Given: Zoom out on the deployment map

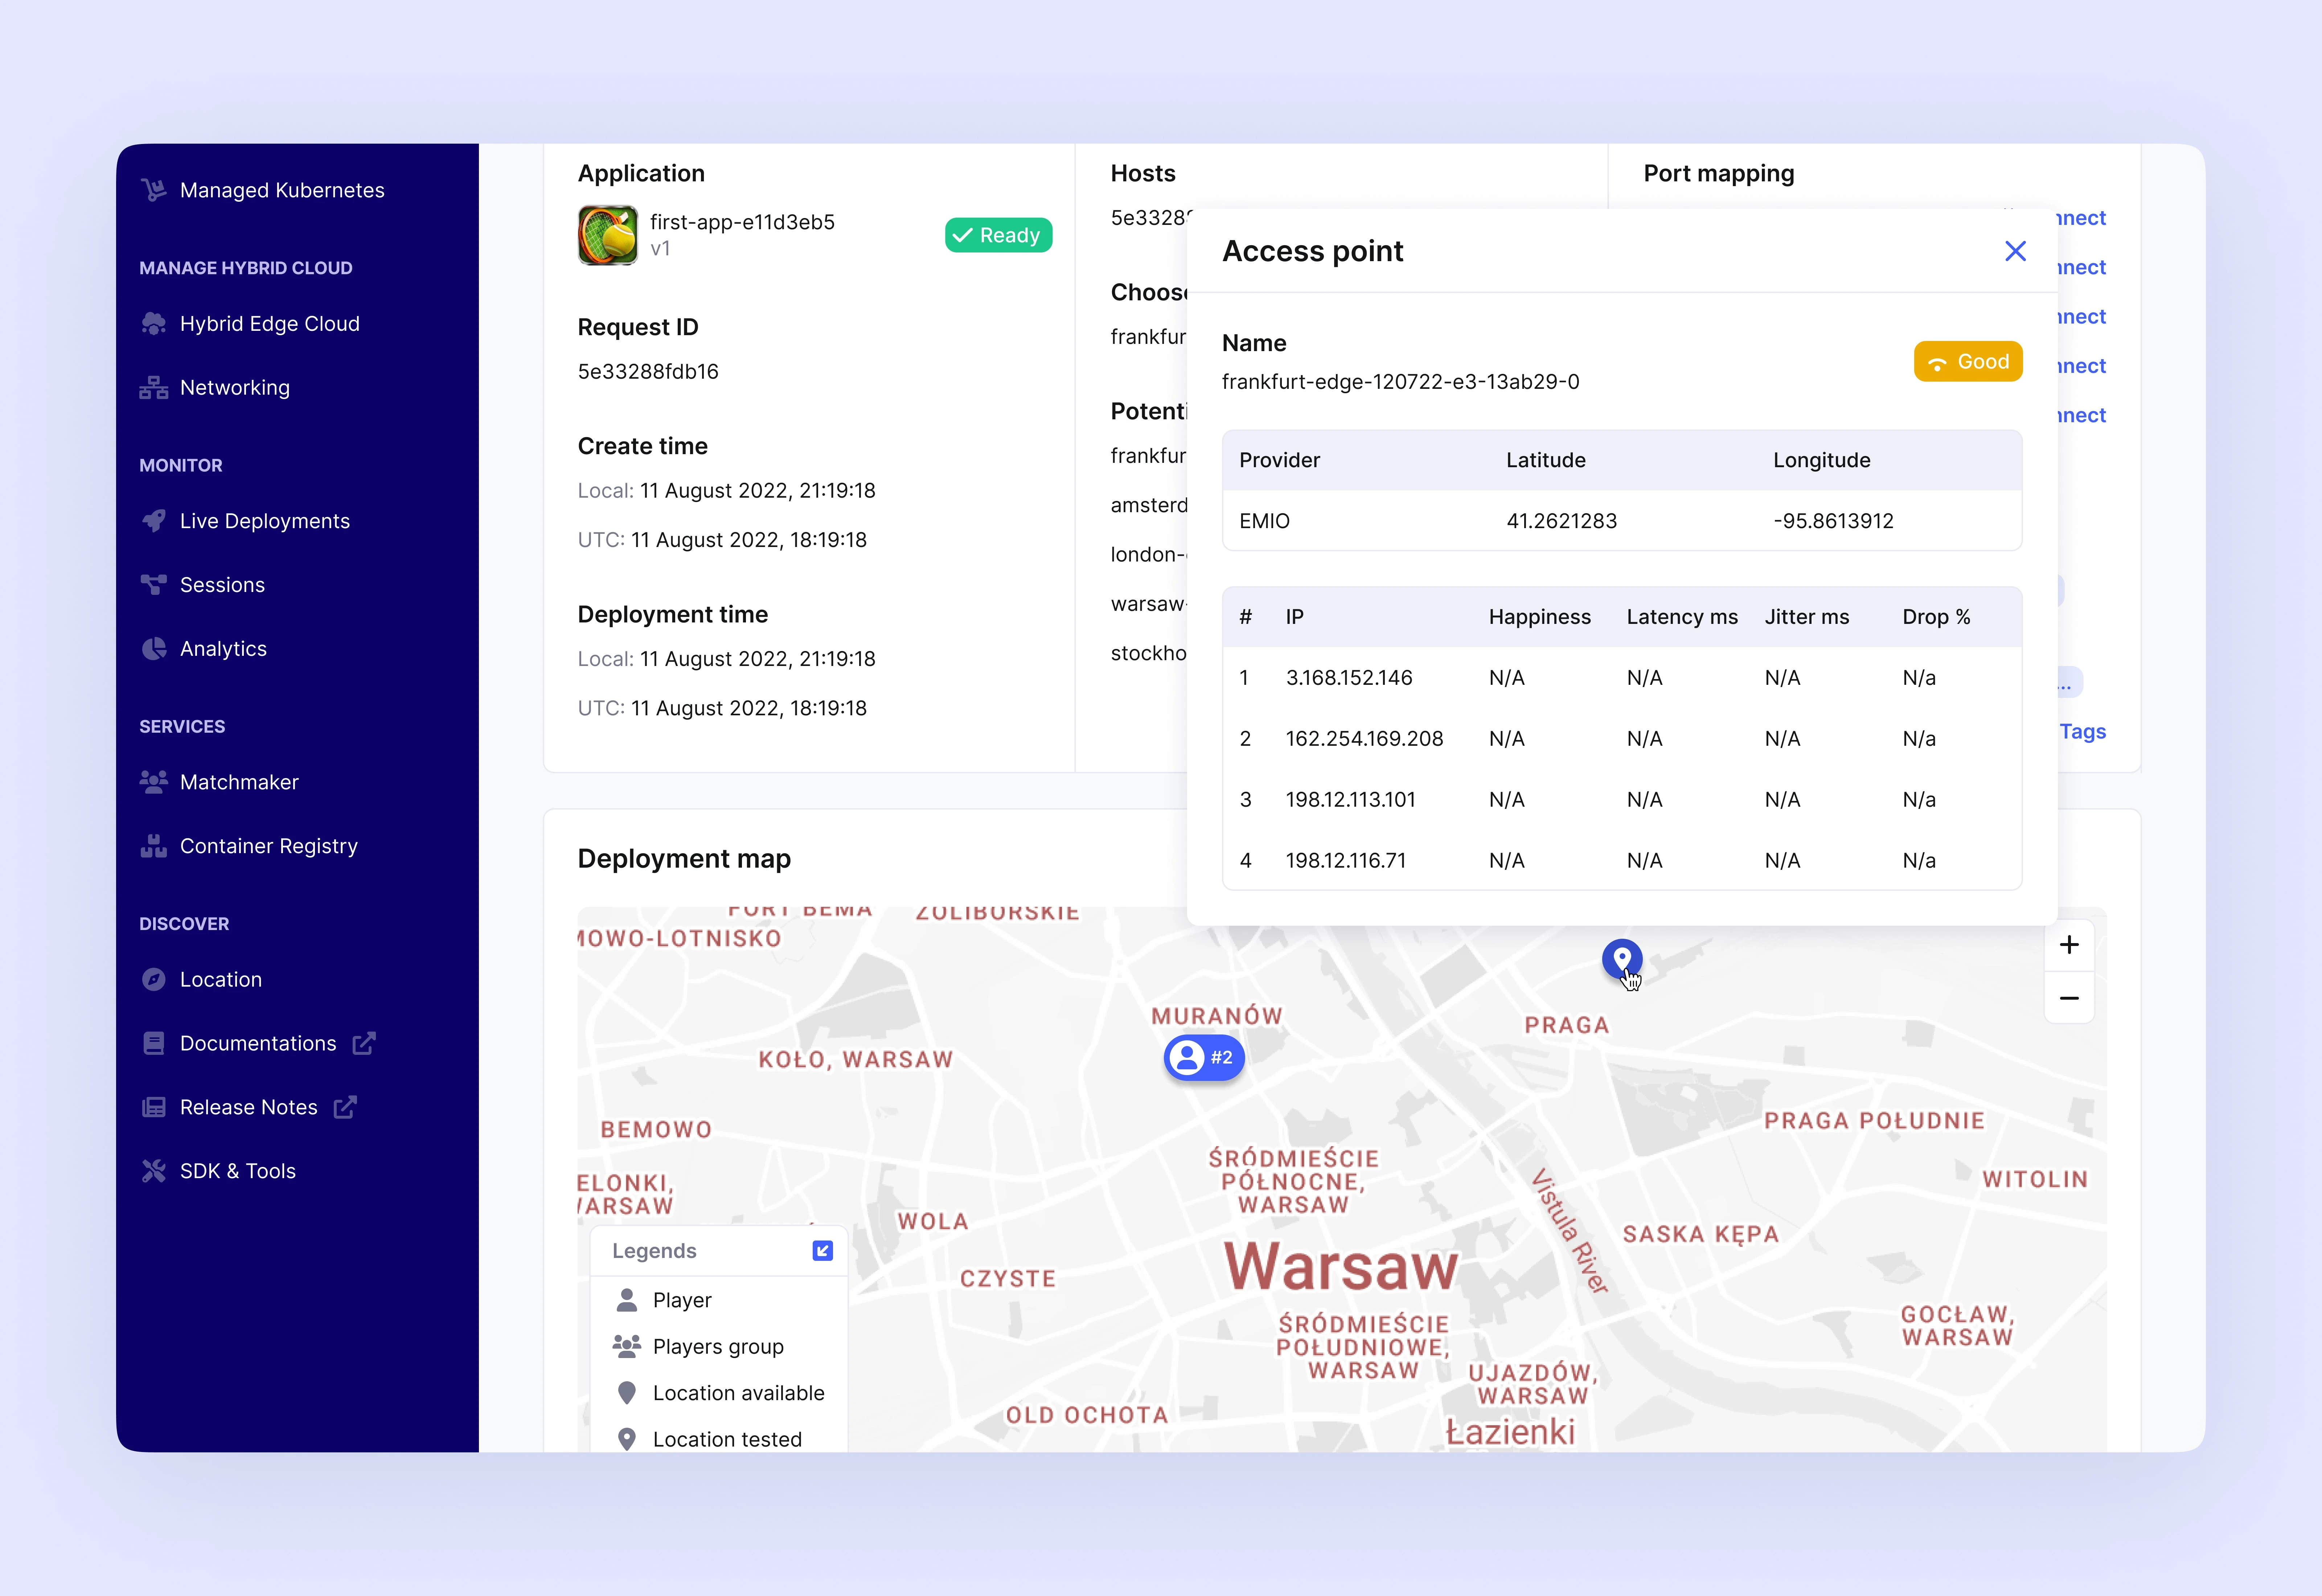Looking at the screenshot, I should pyautogui.click(x=2069, y=998).
